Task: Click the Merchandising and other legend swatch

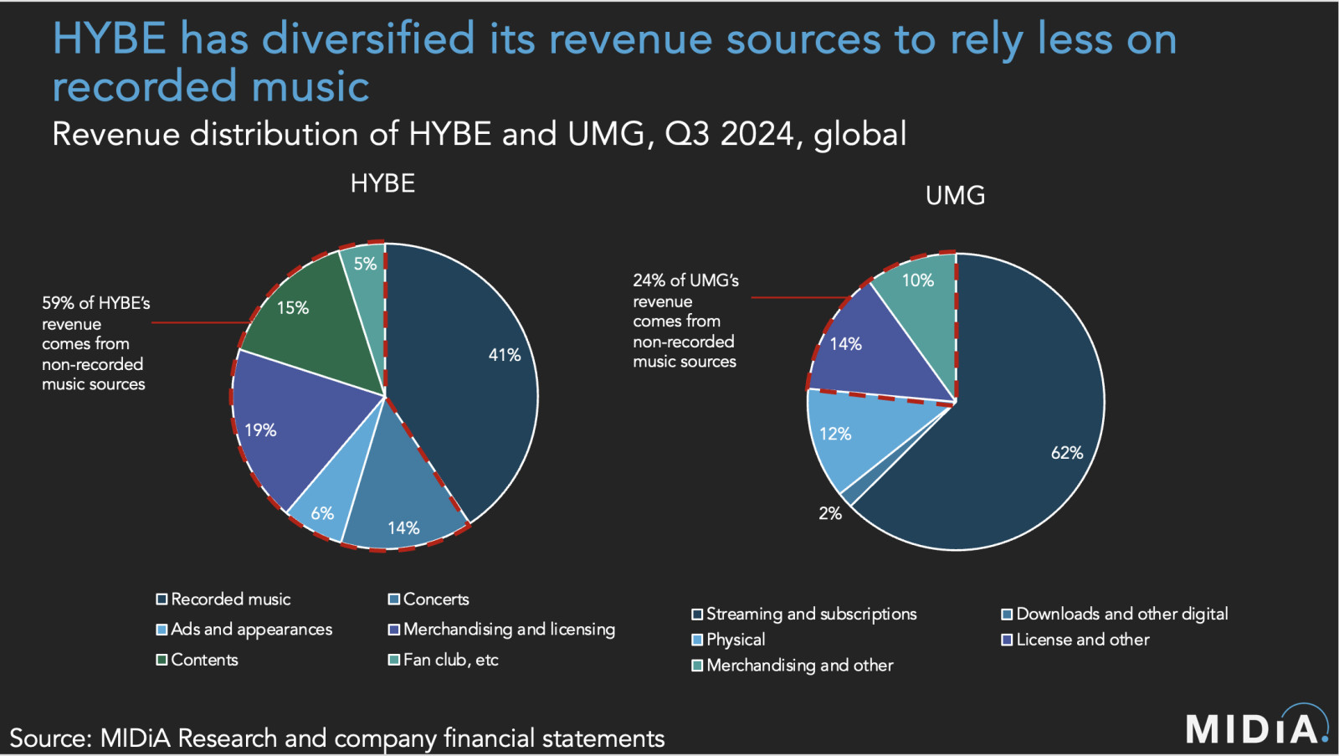Action: pos(697,666)
